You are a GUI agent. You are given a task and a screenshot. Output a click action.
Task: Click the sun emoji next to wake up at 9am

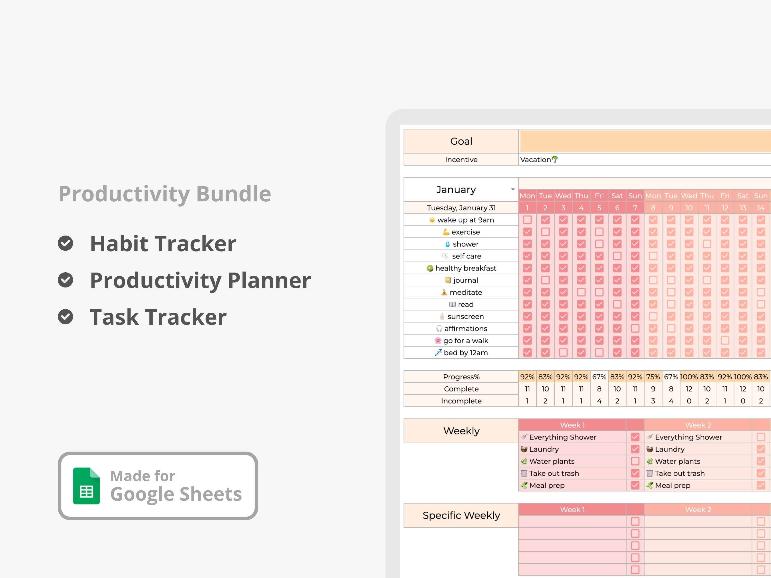432,220
